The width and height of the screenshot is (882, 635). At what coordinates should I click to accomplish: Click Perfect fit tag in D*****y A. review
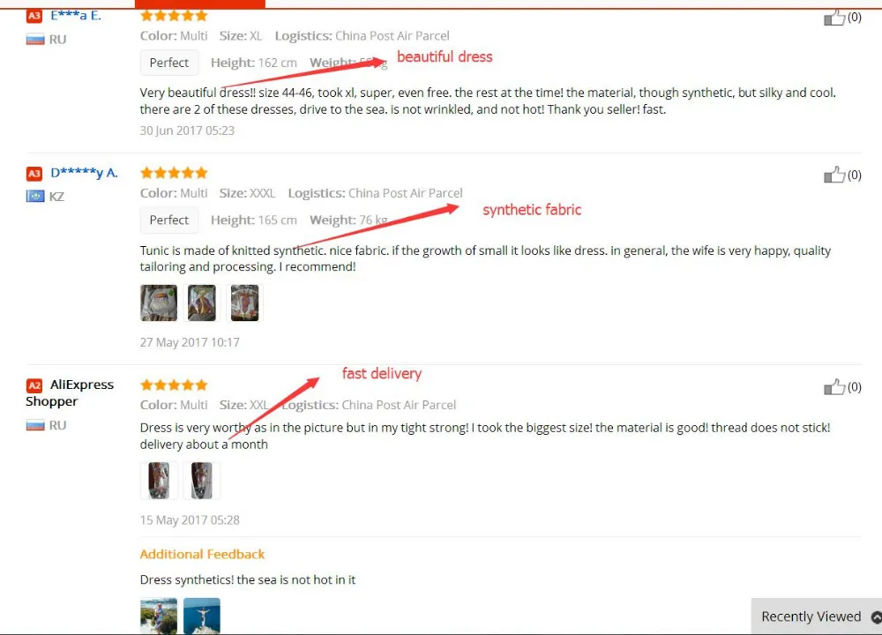[x=169, y=220]
